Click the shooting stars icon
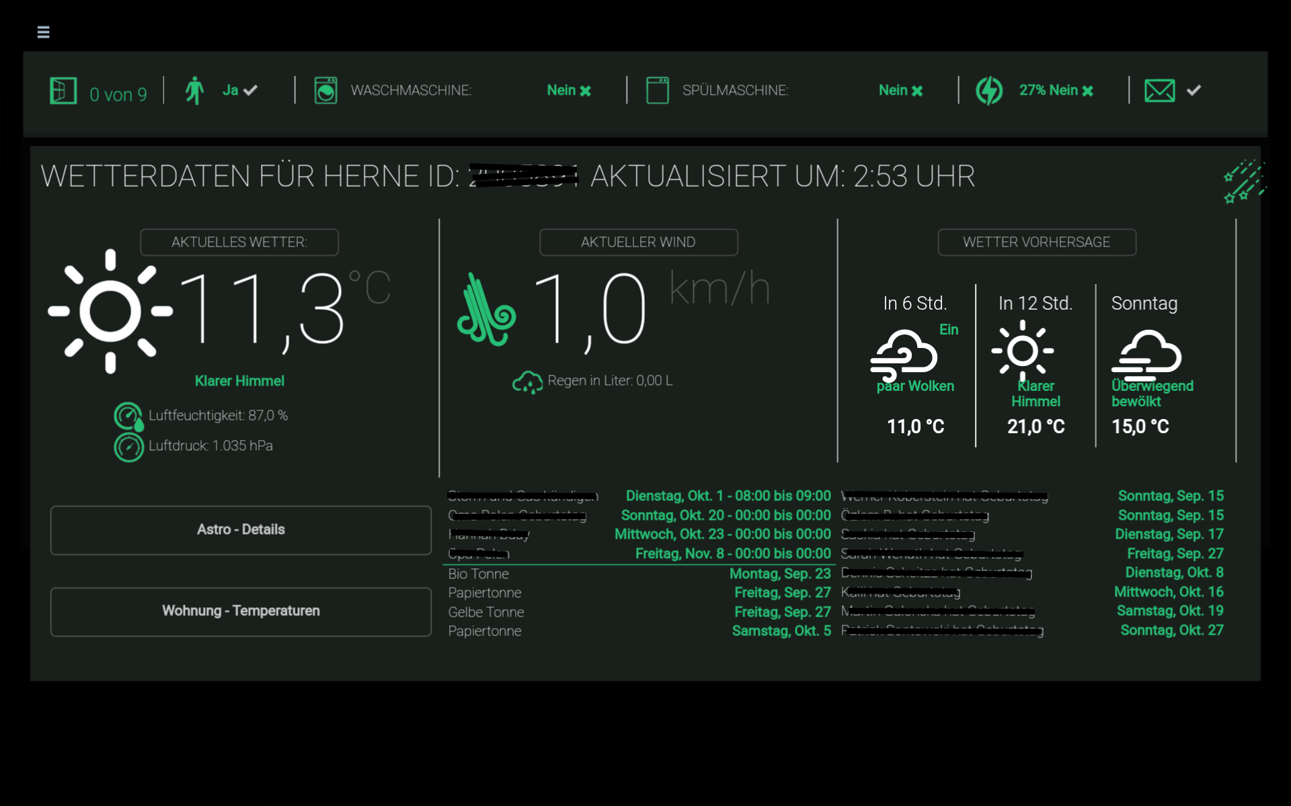This screenshot has height=806, width=1291. click(1244, 181)
